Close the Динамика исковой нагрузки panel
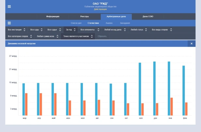This screenshot has height=132, width=201. coord(192,44)
